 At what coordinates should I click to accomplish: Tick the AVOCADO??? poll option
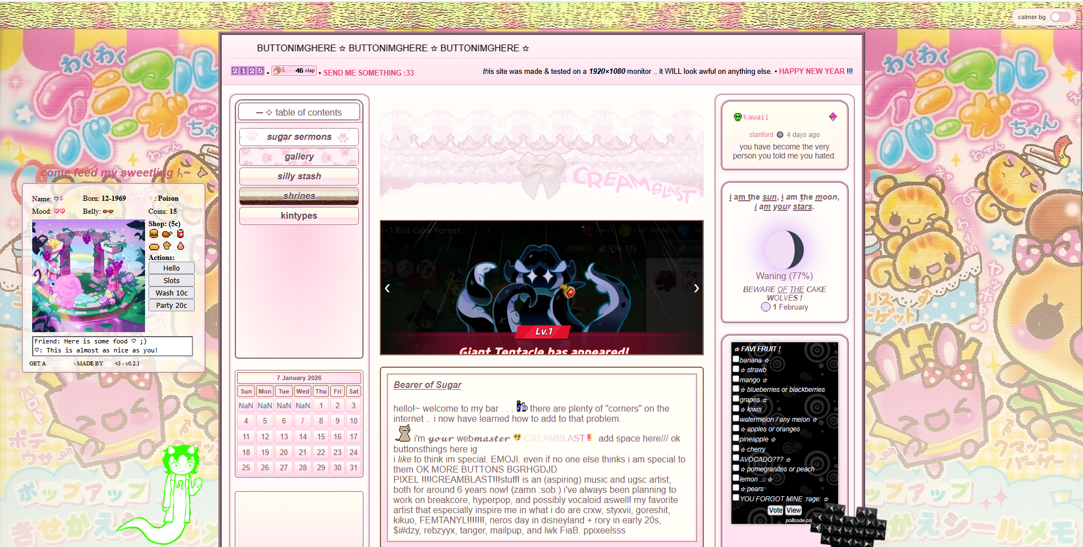tap(736, 458)
